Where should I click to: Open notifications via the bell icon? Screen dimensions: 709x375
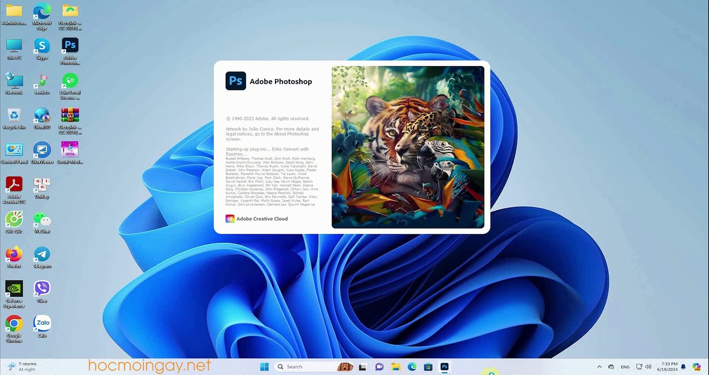pos(683,367)
